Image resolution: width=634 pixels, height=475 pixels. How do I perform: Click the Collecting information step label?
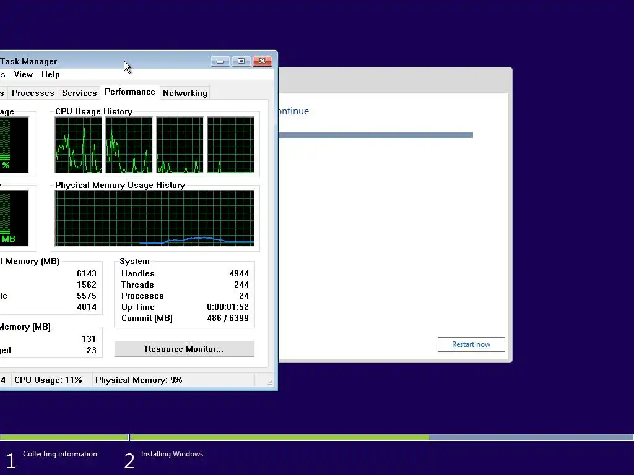[60, 454]
